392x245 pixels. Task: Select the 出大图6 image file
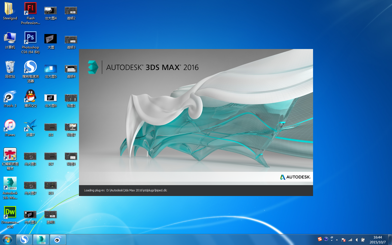point(51,100)
